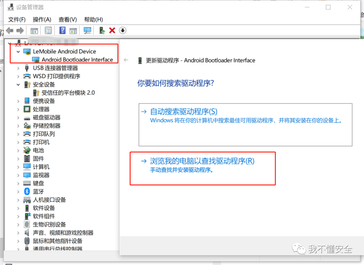Expand the 磁盘驱动器 category

(x=18, y=118)
